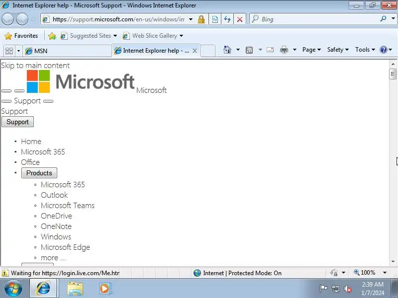Image resolution: width=398 pixels, height=298 pixels.
Task: Open the top-level Microsoft 365 link
Action: click(43, 152)
